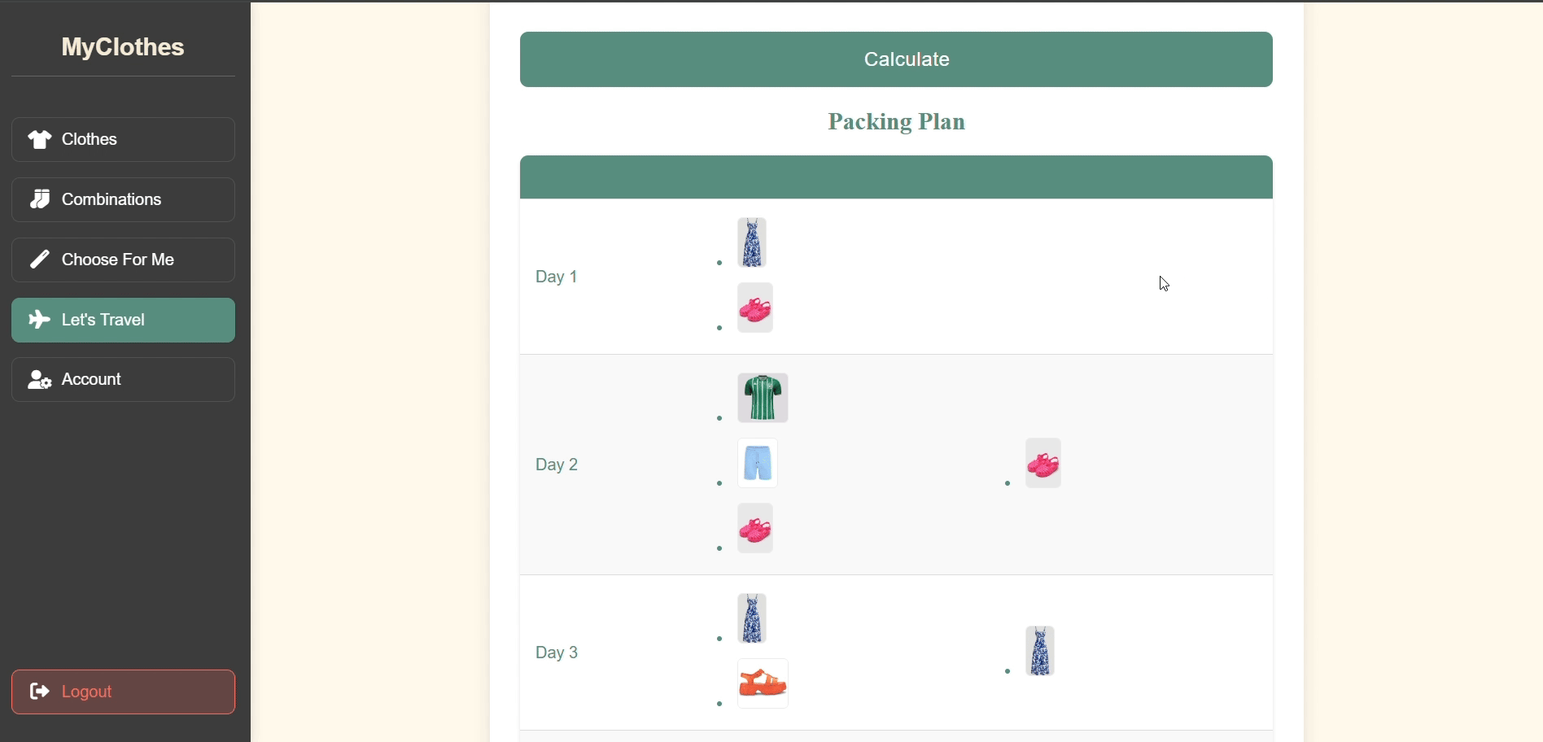Log out using the Logout button
This screenshot has width=1543, height=742.
pos(123,692)
